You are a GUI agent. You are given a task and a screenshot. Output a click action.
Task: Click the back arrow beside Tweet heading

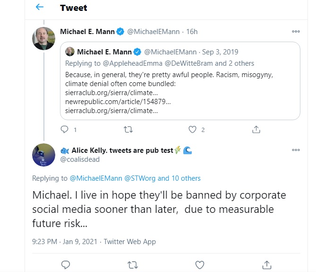point(40,8)
